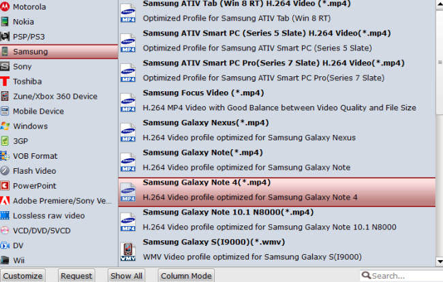The width and height of the screenshot is (443, 282).
Task: Click the VOB Format film icon
Action: point(5,156)
